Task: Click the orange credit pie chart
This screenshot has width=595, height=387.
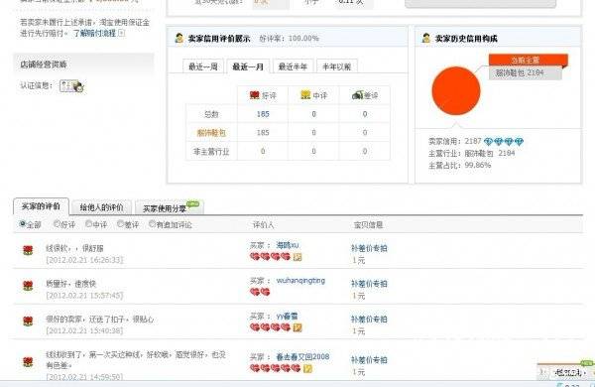Action: pos(456,90)
